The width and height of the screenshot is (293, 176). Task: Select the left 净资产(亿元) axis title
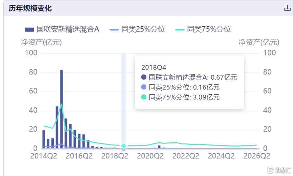point(41,42)
